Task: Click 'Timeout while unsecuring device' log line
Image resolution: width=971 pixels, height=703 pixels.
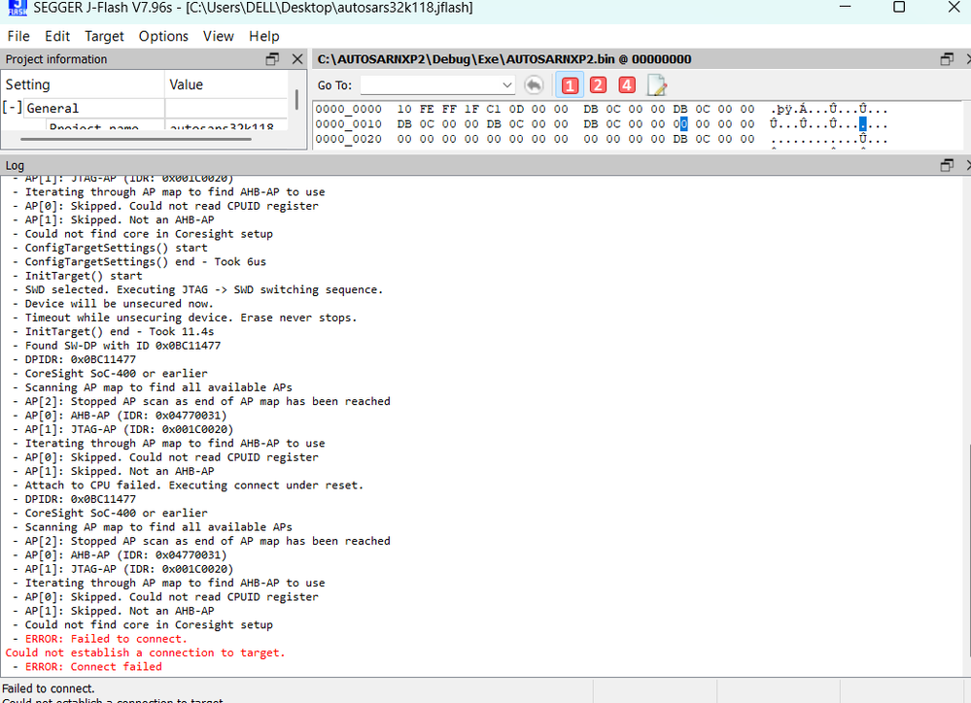Action: (x=191, y=318)
